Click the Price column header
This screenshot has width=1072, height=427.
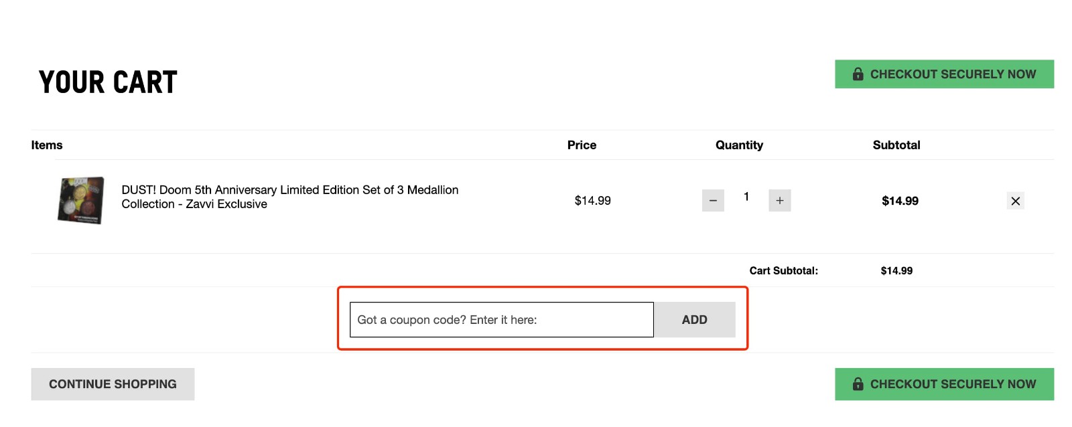point(582,145)
